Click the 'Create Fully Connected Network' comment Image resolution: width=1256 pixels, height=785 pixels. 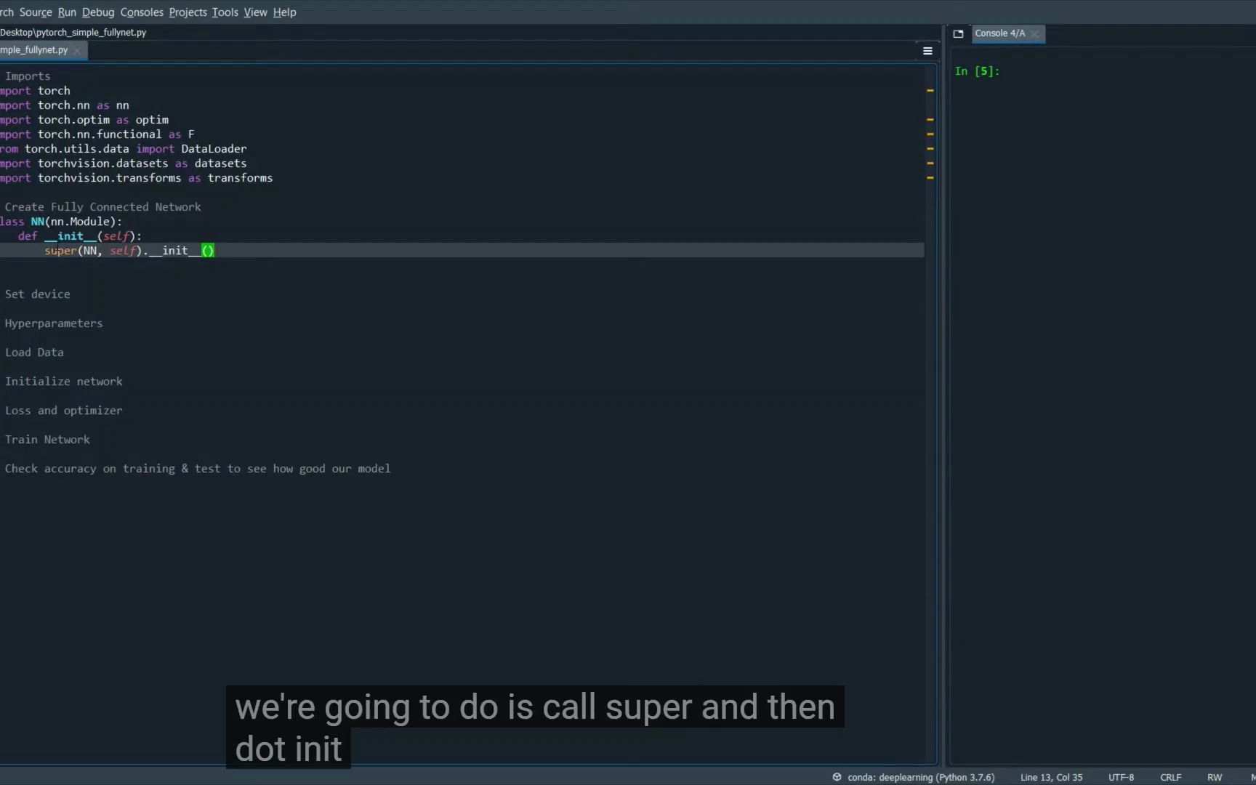click(x=103, y=207)
